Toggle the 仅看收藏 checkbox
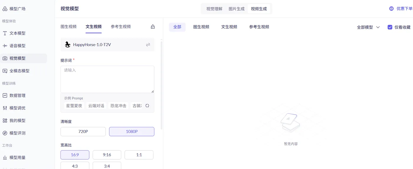413x169 pixels. [x=390, y=27]
